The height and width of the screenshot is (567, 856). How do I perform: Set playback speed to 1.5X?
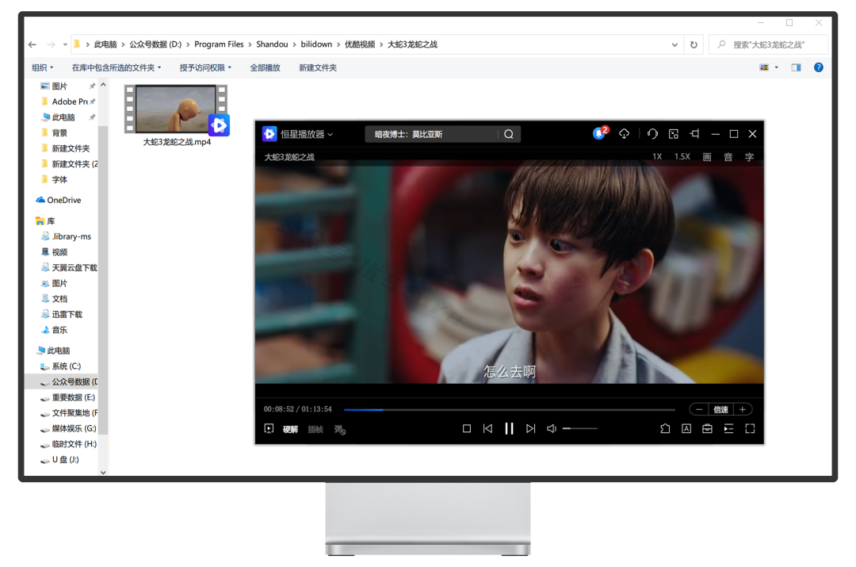[682, 157]
